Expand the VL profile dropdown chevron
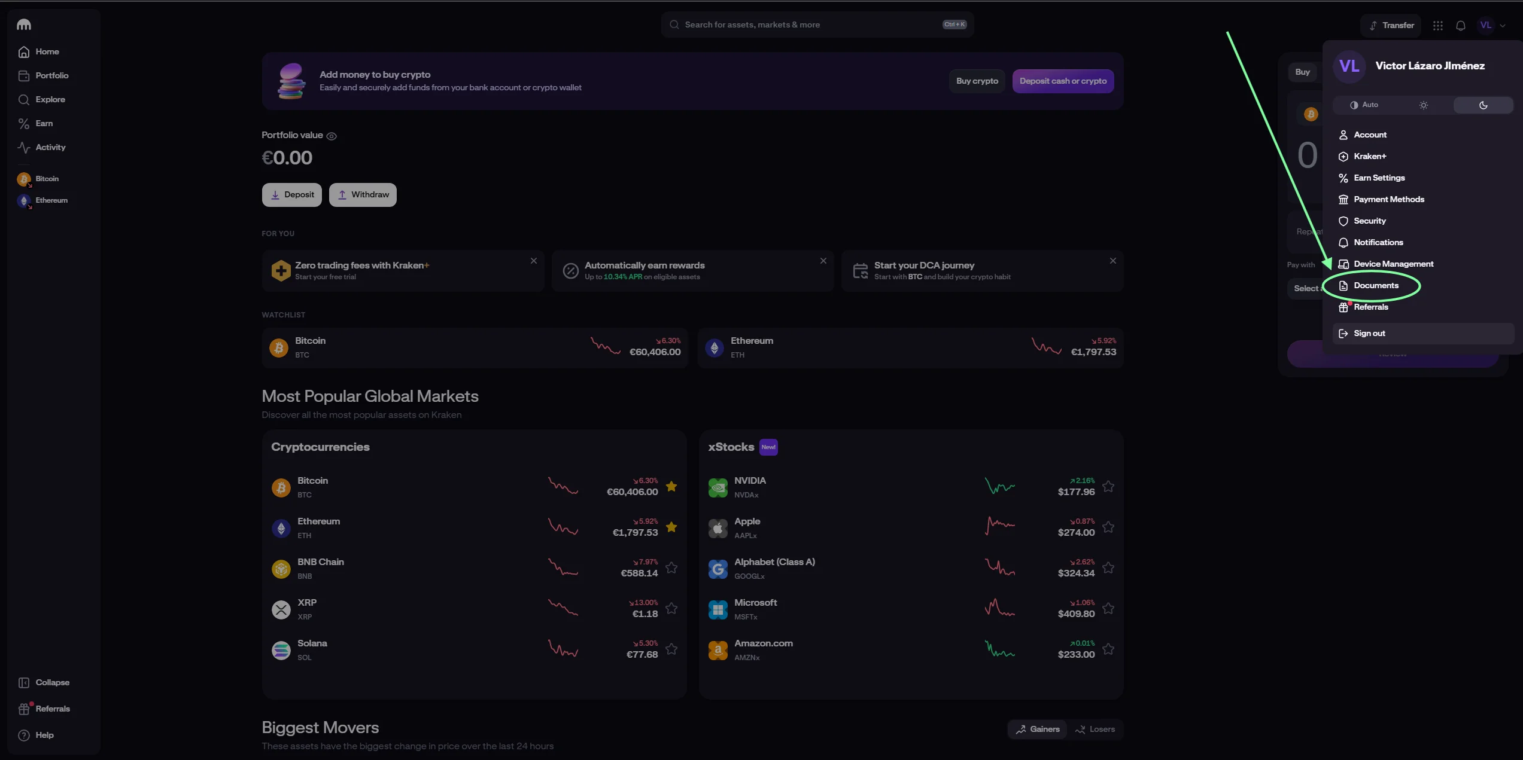Screen dimensions: 1523x760 (1503, 26)
